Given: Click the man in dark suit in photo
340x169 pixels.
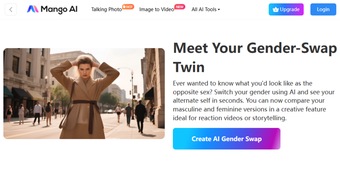Looking at the screenshot, I should (x=140, y=116).
